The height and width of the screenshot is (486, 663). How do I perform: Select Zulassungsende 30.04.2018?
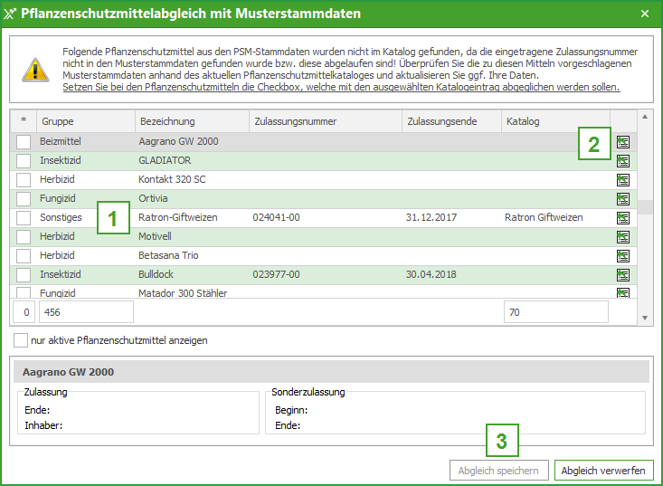click(x=431, y=274)
